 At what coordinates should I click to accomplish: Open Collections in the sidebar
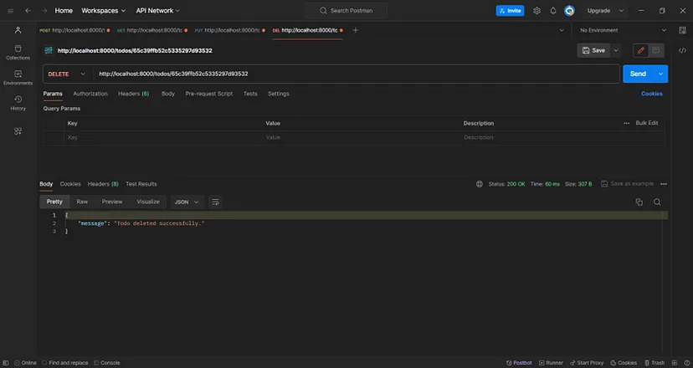click(18, 52)
